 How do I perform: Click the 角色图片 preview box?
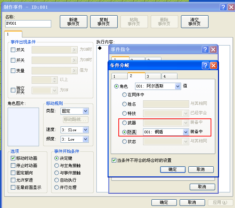(23, 127)
